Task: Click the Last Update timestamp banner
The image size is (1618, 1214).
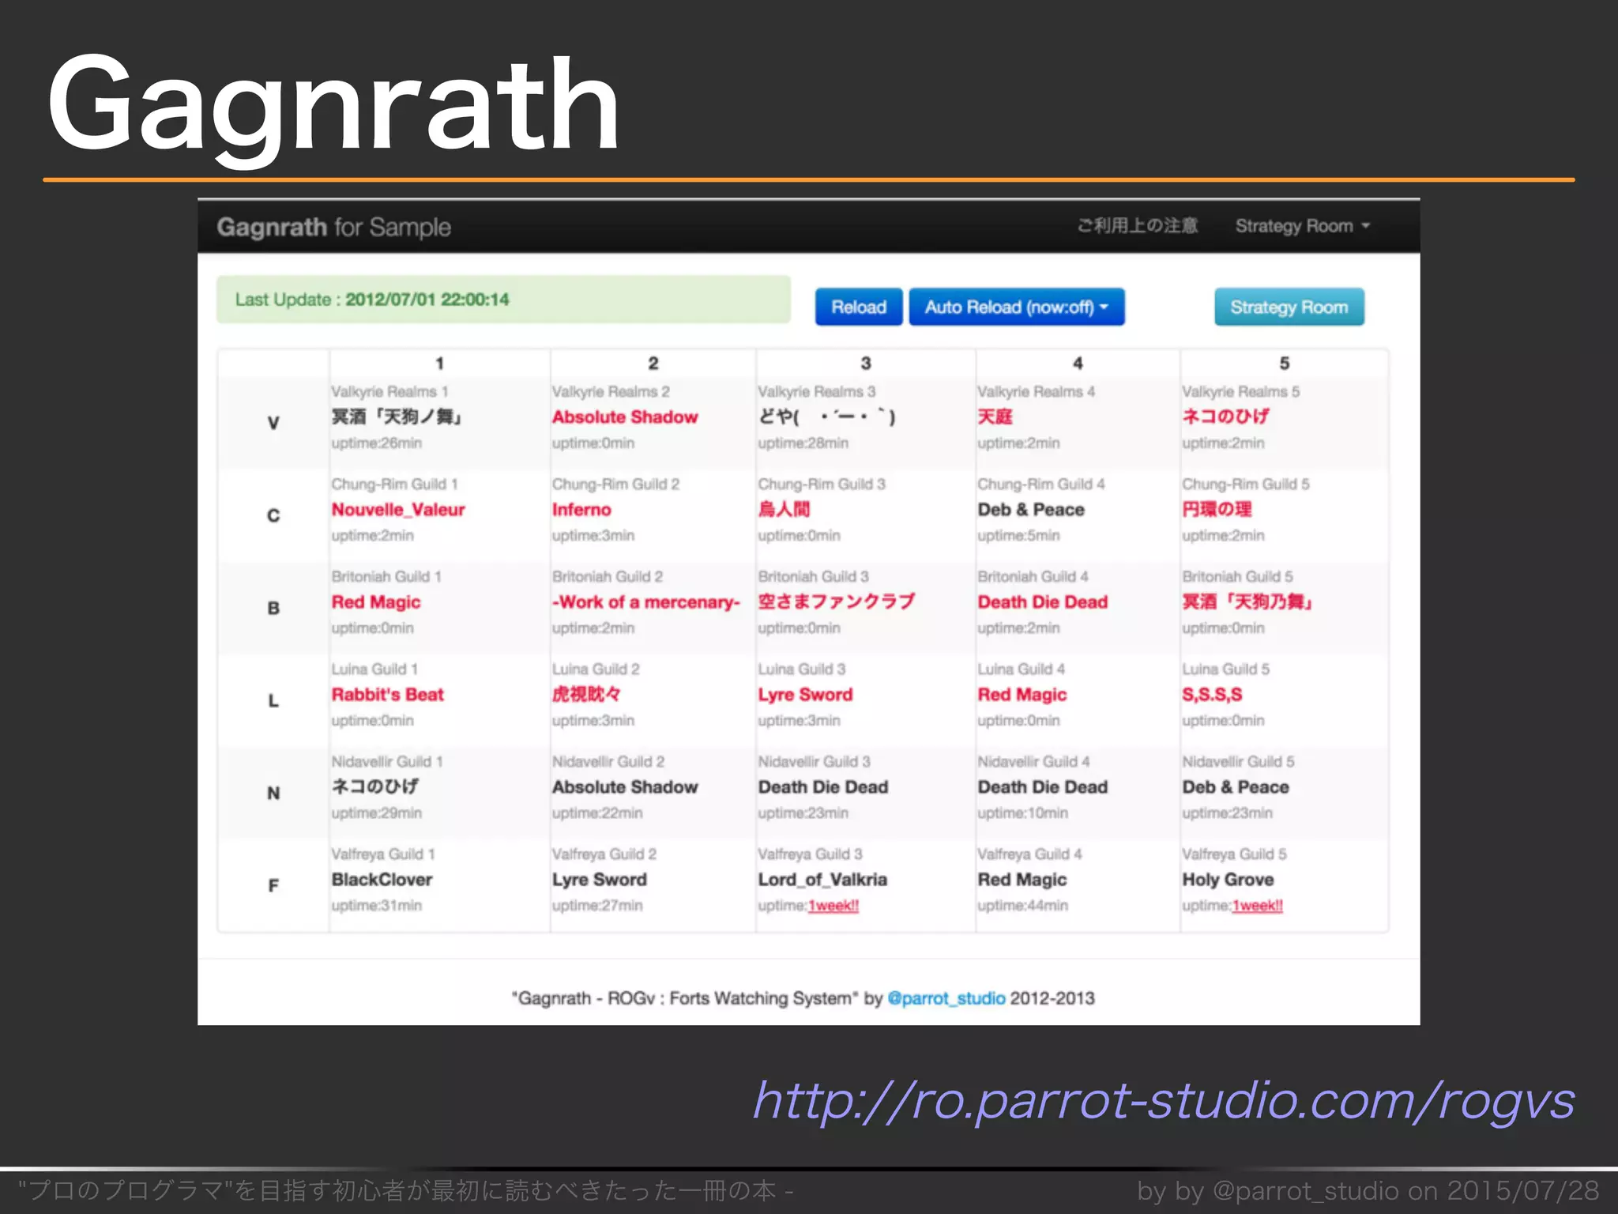Action: (503, 300)
